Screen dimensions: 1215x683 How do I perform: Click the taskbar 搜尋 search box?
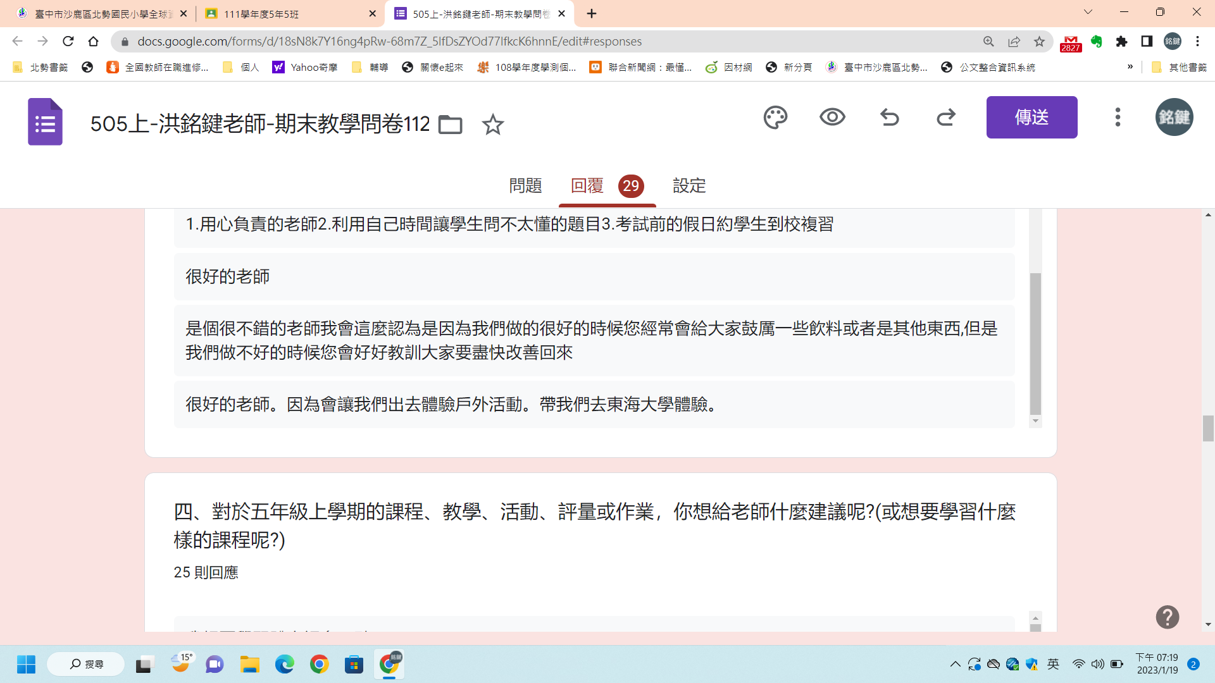pyautogui.click(x=86, y=664)
